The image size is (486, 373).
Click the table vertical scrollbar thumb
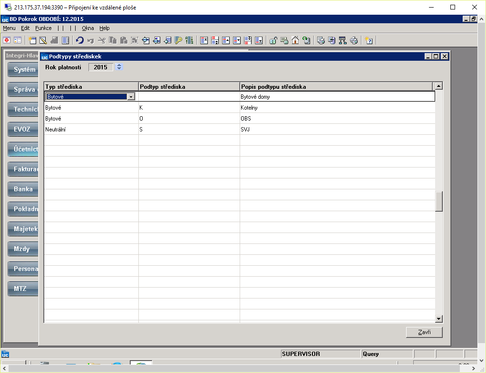click(x=438, y=201)
